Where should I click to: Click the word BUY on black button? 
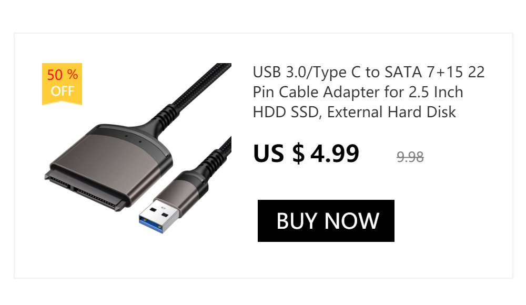[x=297, y=221]
